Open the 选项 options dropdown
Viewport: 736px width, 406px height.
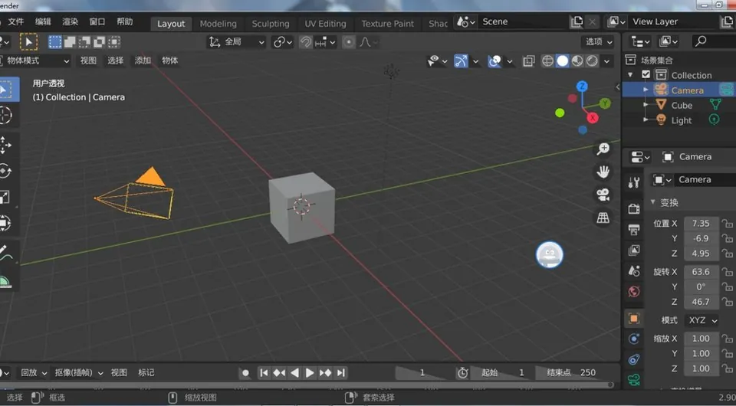tap(599, 41)
